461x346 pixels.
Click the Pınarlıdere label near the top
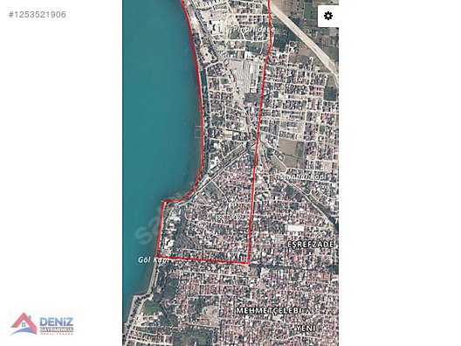(x=253, y=29)
